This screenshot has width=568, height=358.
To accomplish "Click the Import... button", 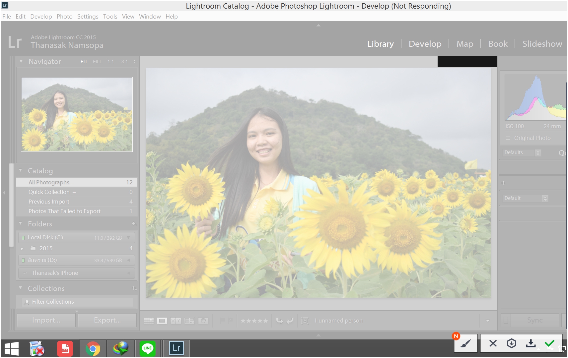I will (46, 320).
